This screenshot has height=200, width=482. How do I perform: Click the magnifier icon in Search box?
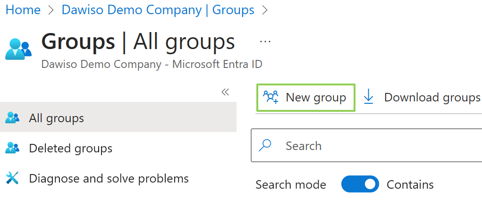tap(265, 145)
